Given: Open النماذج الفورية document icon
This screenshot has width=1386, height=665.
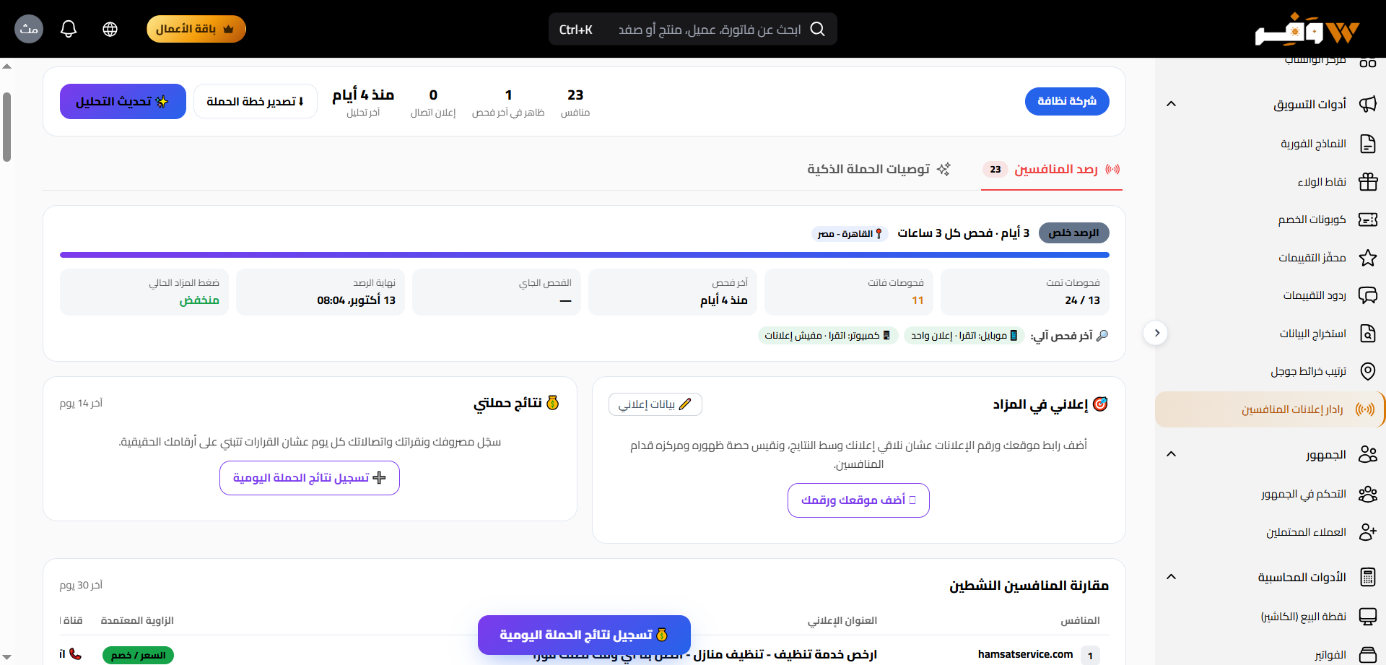Looking at the screenshot, I should [1368, 144].
